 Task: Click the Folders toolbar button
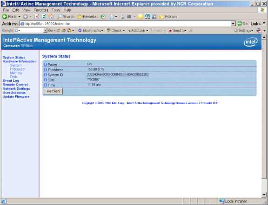coord(168,17)
